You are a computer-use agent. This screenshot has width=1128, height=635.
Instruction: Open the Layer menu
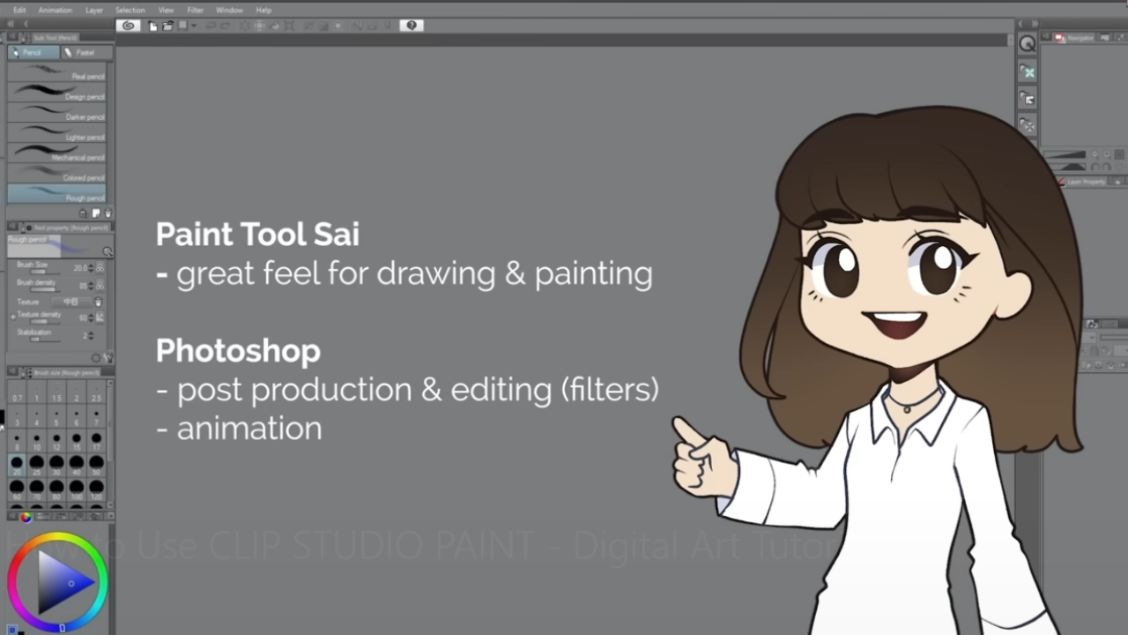click(x=94, y=10)
